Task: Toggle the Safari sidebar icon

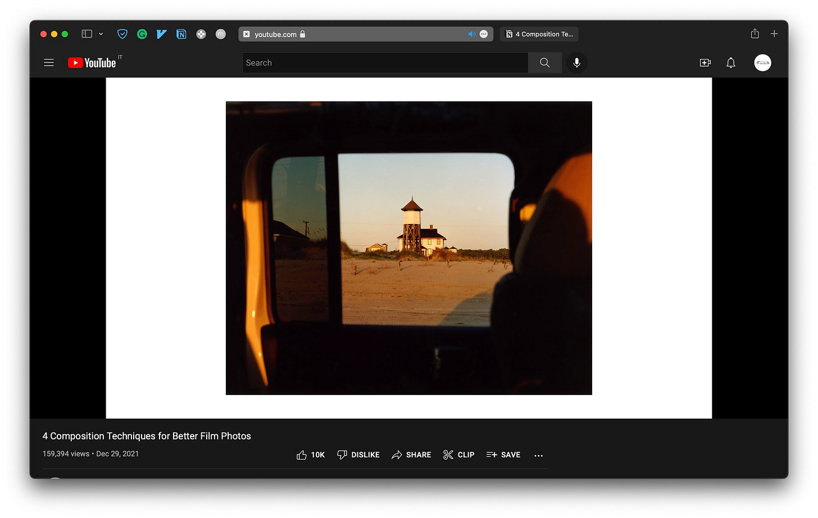Action: coord(87,34)
